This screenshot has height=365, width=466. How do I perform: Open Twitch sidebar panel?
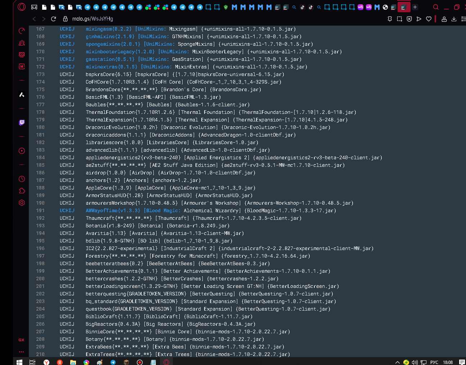pos(22,123)
